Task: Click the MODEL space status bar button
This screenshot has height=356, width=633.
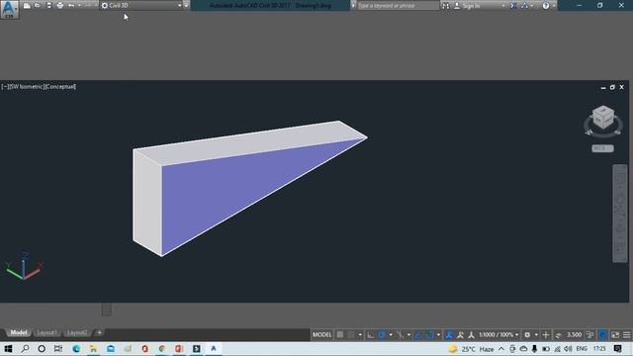Action: pos(321,334)
